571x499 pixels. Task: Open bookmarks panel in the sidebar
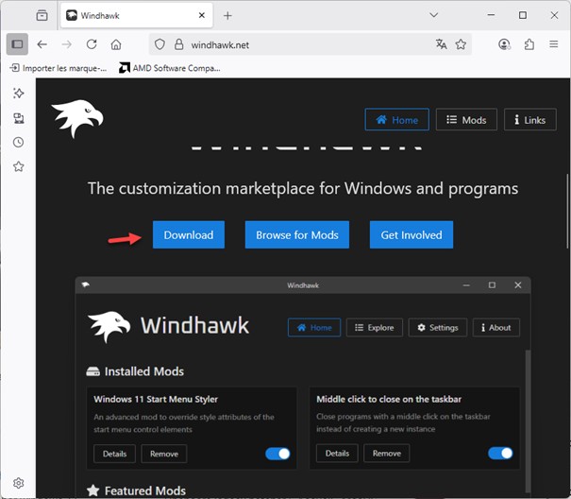18,167
